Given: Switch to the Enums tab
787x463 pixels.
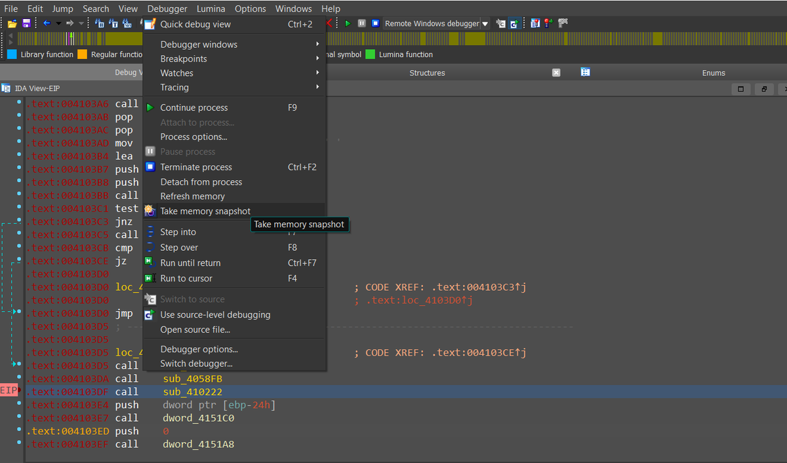Looking at the screenshot, I should (714, 73).
